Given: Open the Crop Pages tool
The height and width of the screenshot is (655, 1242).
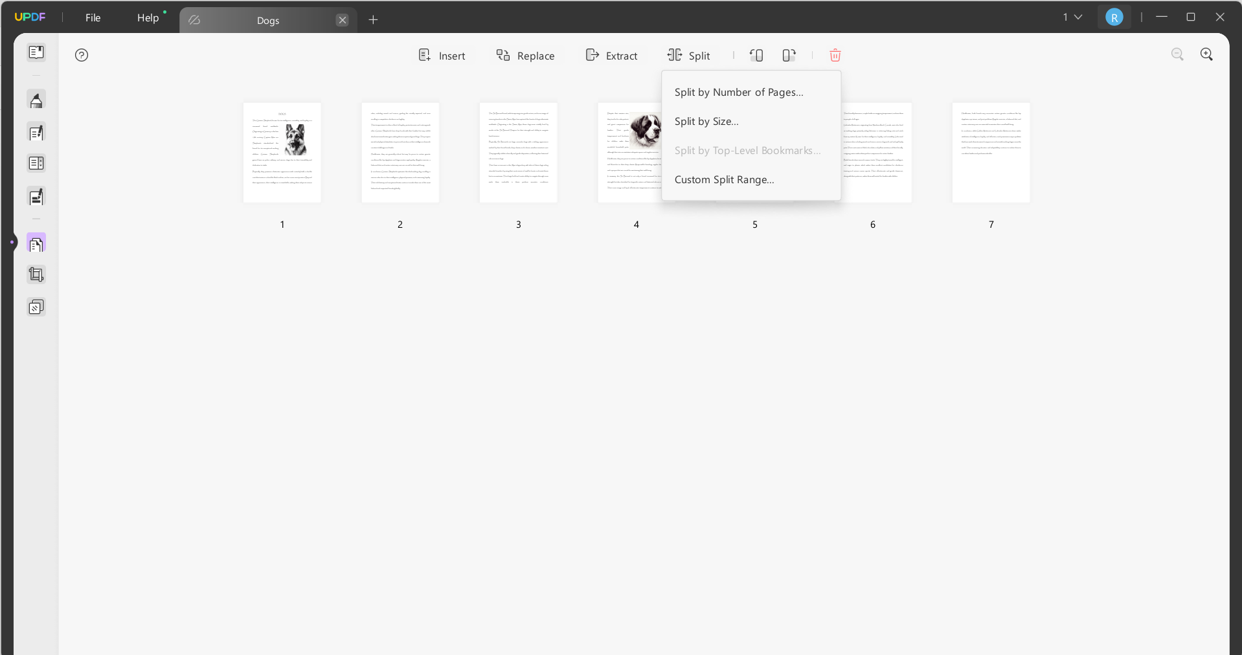Looking at the screenshot, I should (37, 274).
